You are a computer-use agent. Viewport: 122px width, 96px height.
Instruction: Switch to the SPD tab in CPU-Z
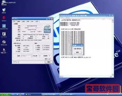pyautogui.click(x=32, y=21)
